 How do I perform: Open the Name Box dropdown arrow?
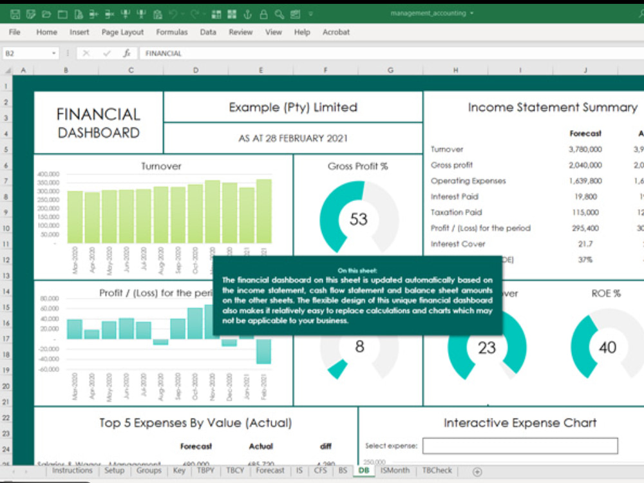[x=54, y=53]
